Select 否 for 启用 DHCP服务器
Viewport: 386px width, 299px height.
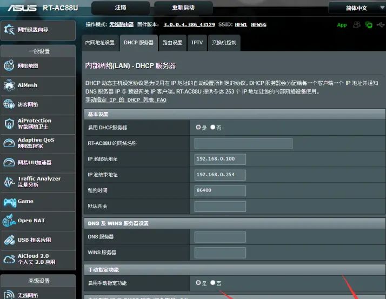point(212,127)
